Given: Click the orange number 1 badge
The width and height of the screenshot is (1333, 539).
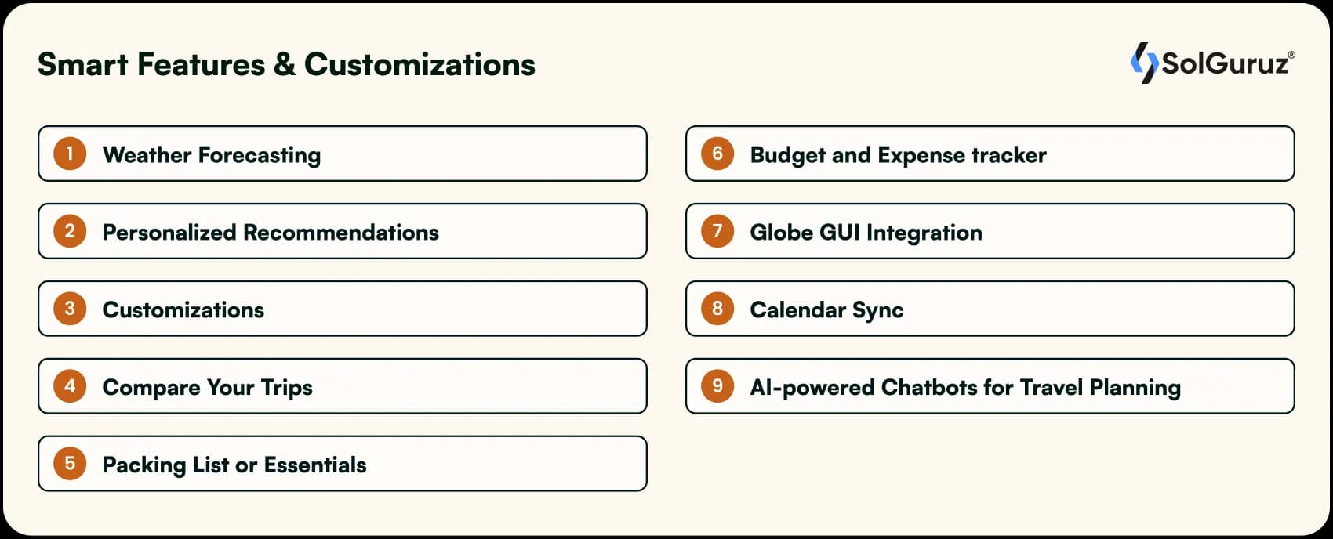Looking at the screenshot, I should tap(70, 154).
